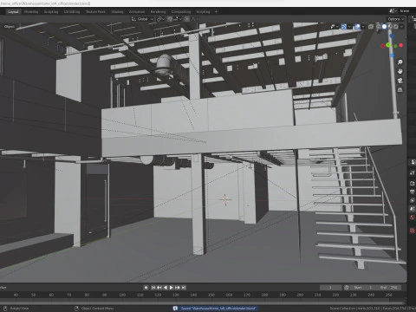Image resolution: width=416 pixels, height=312 pixels.
Task: Click the bright green Y axis gizmo handle
Action: click(388, 45)
